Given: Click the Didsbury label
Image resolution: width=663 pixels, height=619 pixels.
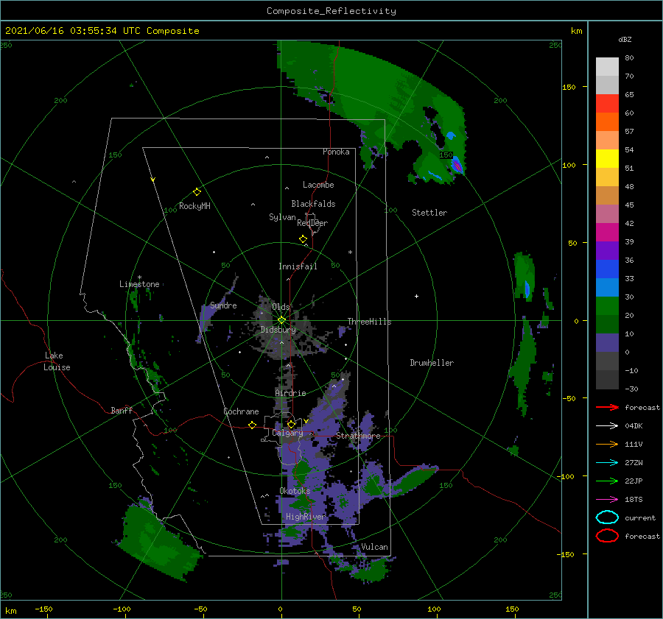Looking at the screenshot, I should pyautogui.click(x=278, y=330).
